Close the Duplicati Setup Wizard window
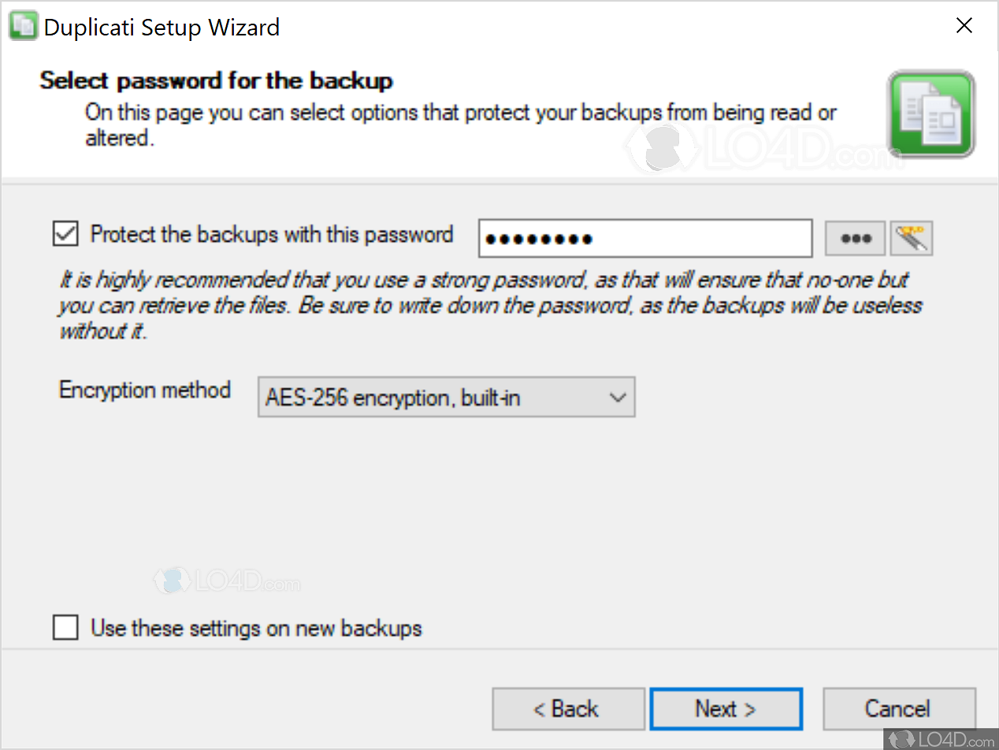Viewport: 999px width, 750px height. tap(964, 26)
